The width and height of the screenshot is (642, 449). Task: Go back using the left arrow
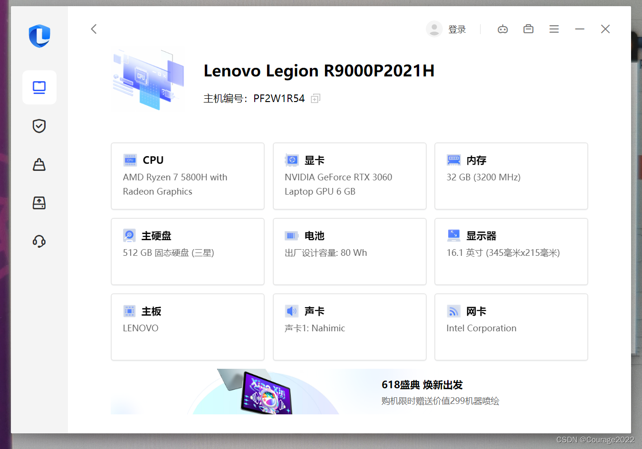94,29
